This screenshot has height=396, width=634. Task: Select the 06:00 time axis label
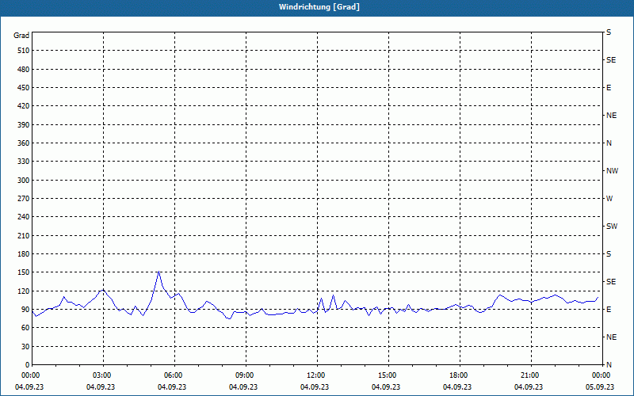pos(174,375)
